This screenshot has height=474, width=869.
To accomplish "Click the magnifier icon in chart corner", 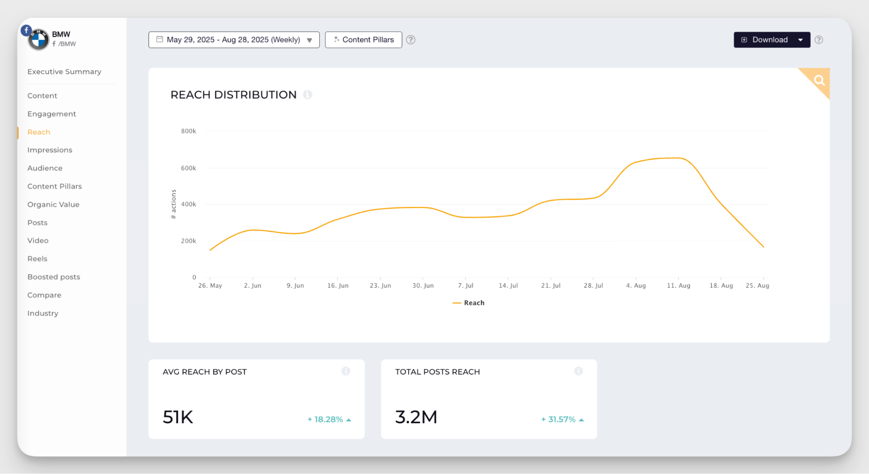I will (x=819, y=80).
